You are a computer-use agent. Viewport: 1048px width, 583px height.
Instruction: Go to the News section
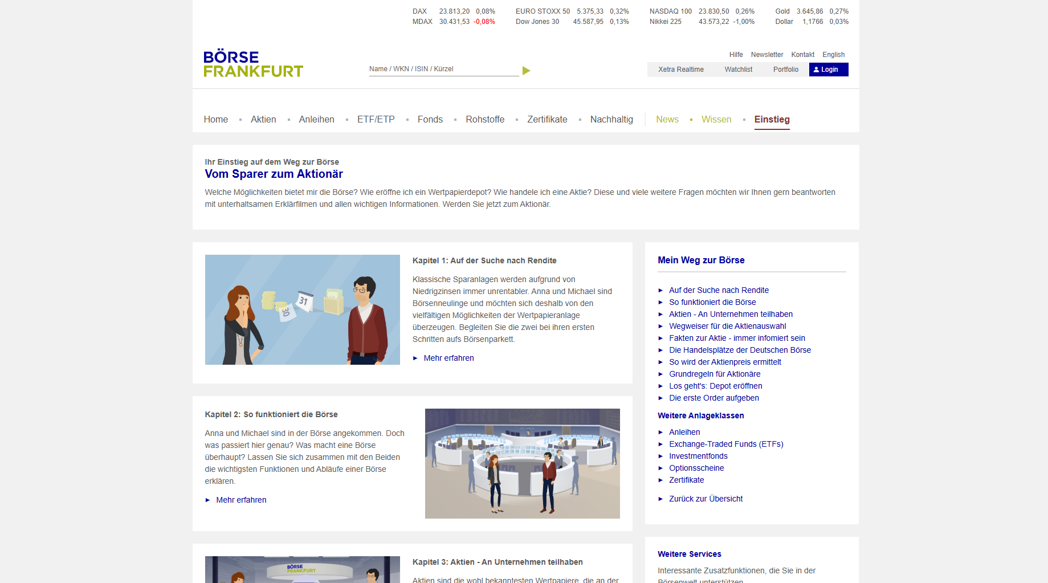[667, 120]
